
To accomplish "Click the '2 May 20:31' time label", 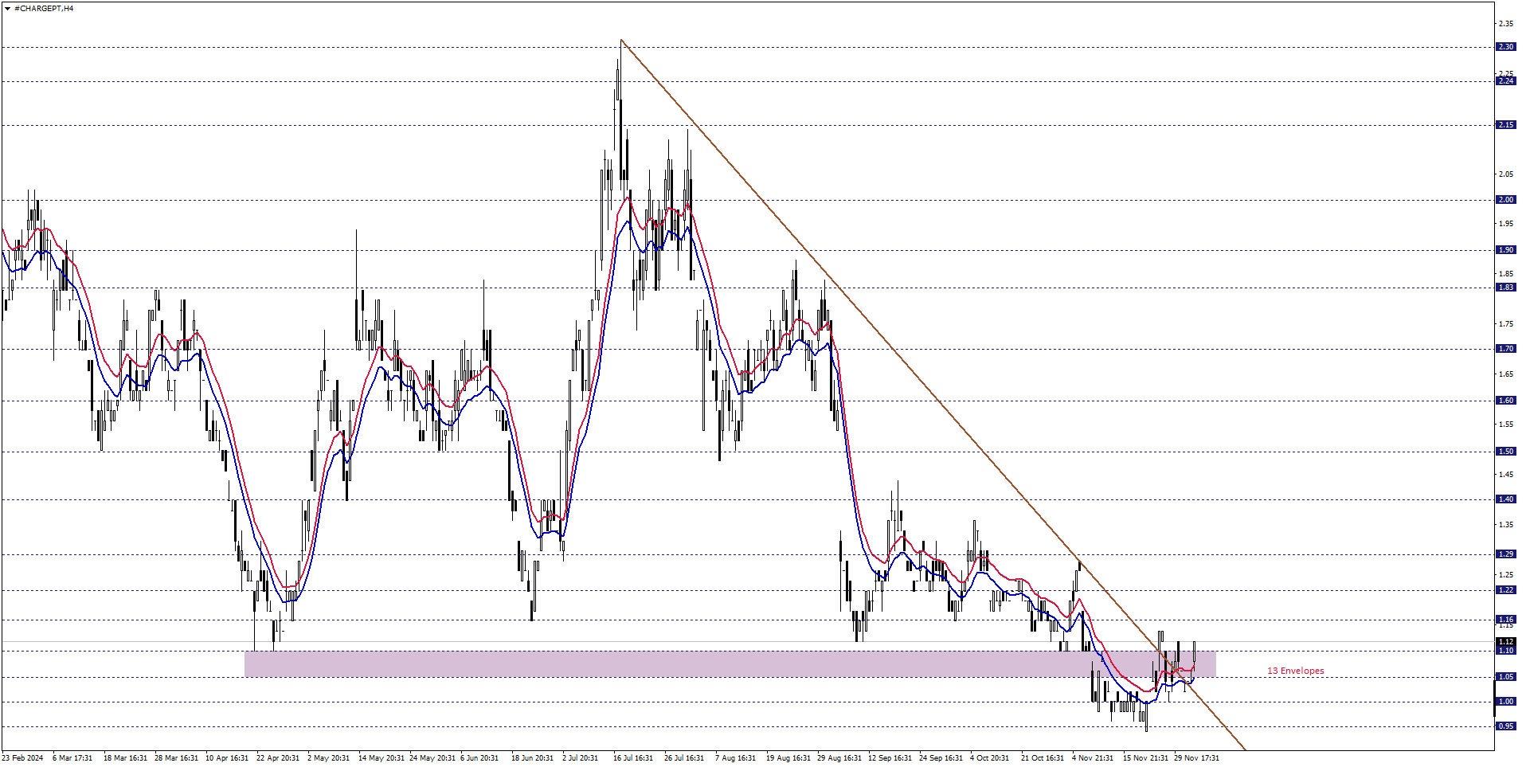I will point(328,758).
